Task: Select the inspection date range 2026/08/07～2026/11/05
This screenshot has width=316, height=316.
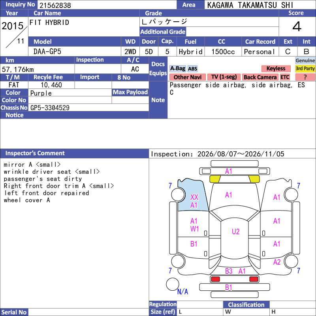Action: coord(241,154)
